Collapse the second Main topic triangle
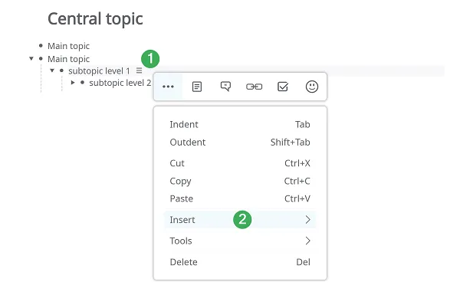This screenshot has width=460, height=308. coord(31,58)
